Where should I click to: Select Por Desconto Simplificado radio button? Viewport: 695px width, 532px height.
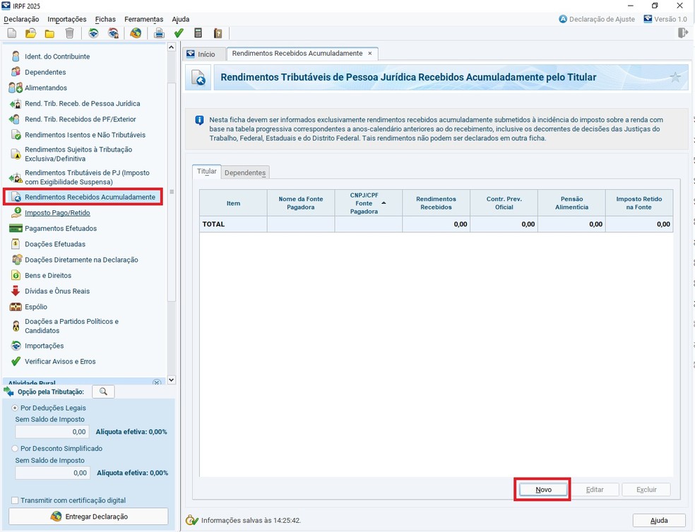16,448
